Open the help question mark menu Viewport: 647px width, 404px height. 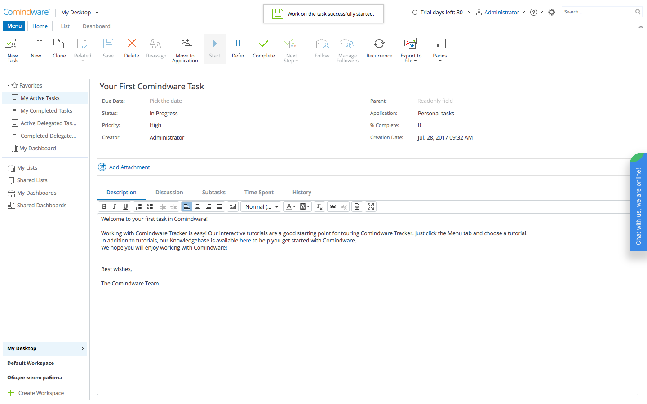[536, 12]
